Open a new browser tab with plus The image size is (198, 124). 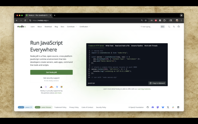(x=54, y=15)
